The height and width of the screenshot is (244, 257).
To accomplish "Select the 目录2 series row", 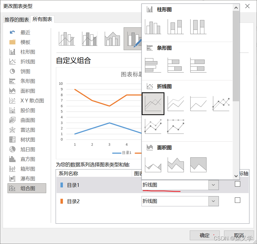I will (x=152, y=201).
